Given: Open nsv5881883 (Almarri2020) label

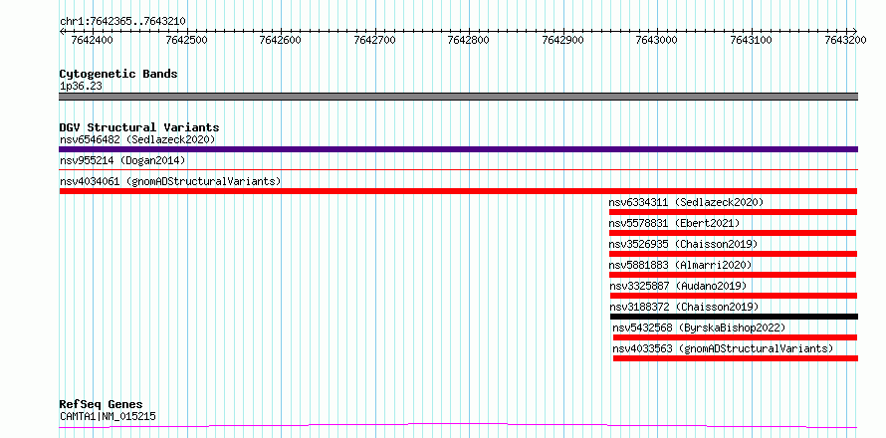Looking at the screenshot, I should 680,265.
